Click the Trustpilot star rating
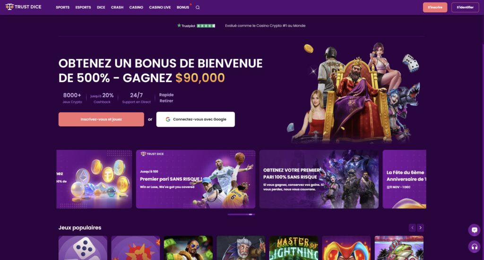This screenshot has height=260, width=484. [x=196, y=25]
